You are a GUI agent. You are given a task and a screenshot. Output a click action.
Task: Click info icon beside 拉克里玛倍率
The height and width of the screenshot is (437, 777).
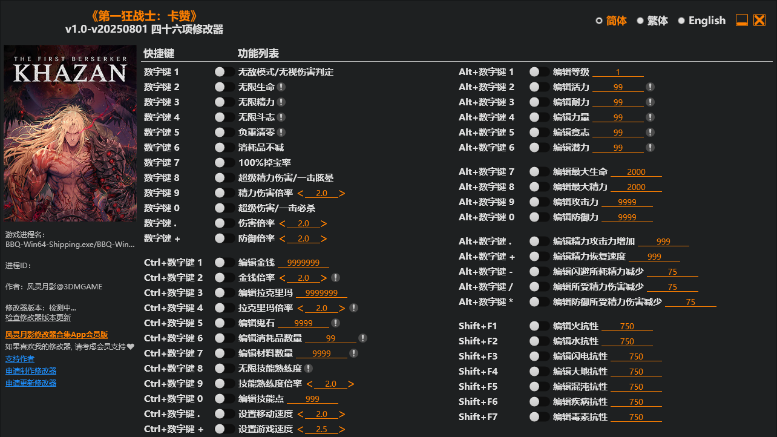coord(354,308)
